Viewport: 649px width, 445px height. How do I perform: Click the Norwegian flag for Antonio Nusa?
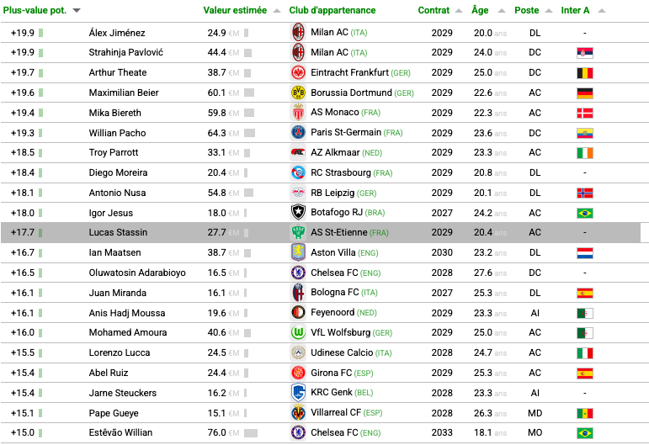pos(585,193)
